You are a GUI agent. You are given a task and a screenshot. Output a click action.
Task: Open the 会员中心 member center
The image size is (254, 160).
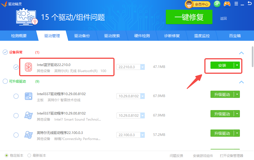[197, 4]
